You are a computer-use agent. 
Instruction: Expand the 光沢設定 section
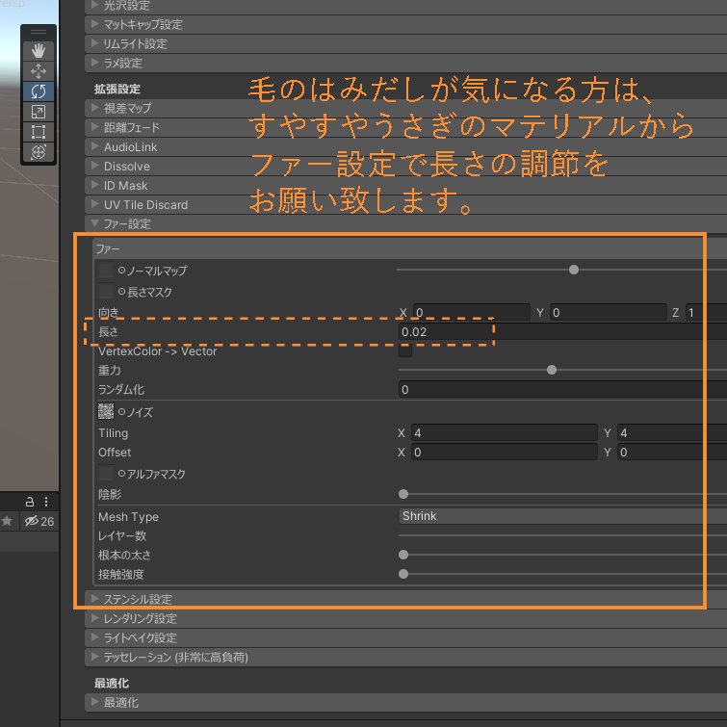pyautogui.click(x=405, y=6)
